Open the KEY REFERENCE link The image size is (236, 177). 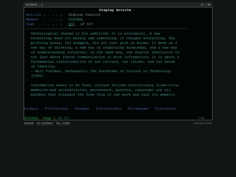[45, 123]
